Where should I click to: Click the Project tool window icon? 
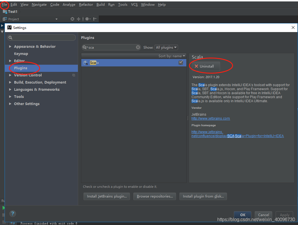(x=5, y=19)
